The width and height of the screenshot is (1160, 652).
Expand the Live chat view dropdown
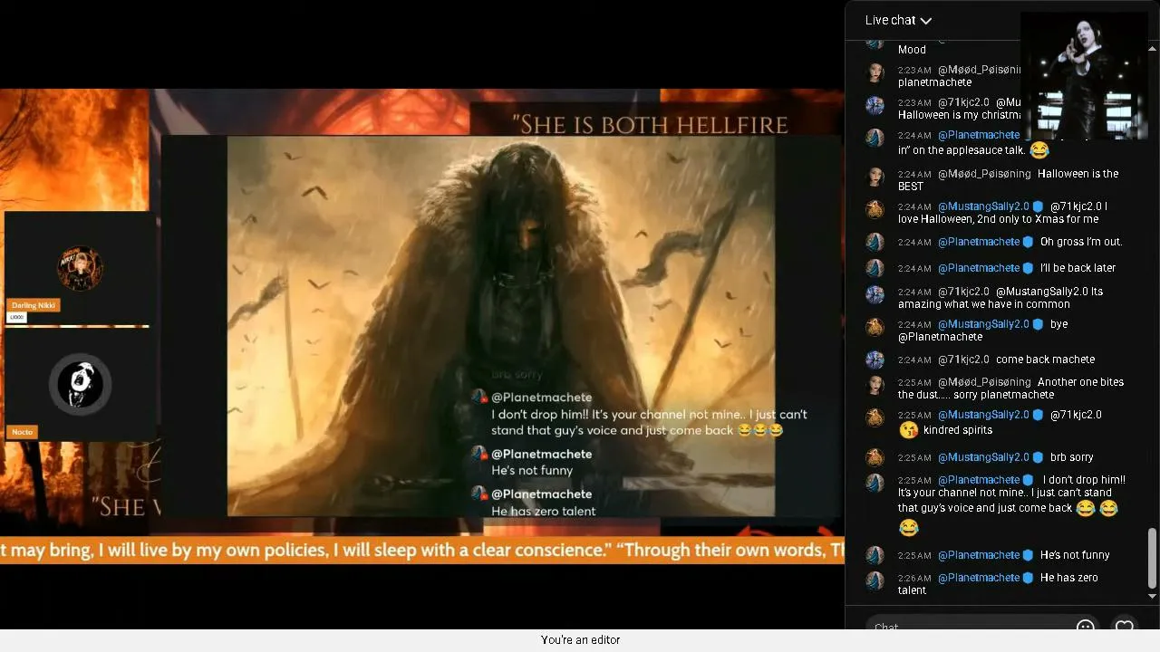coord(898,20)
